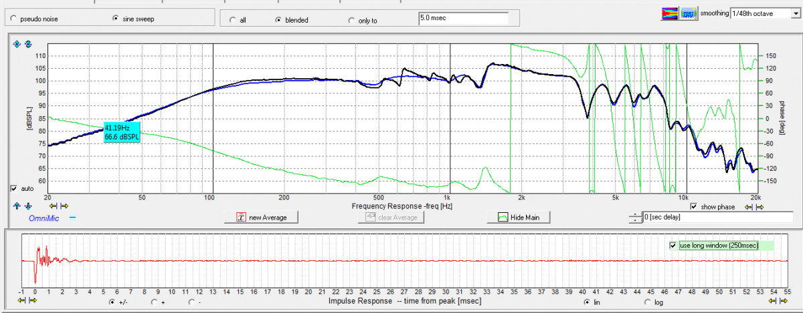The height and width of the screenshot is (313, 803).
Task: Click the blue spectrogram view icon
Action: click(687, 13)
